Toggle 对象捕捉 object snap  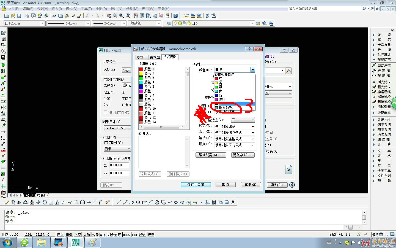pos(99,234)
